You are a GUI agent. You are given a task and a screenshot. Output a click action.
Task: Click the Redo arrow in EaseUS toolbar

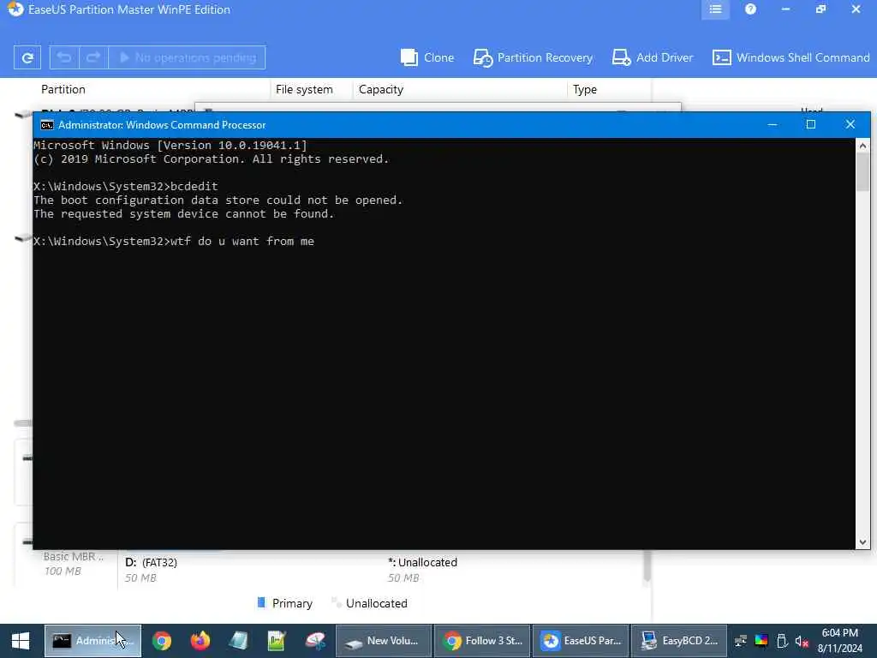[x=93, y=57]
